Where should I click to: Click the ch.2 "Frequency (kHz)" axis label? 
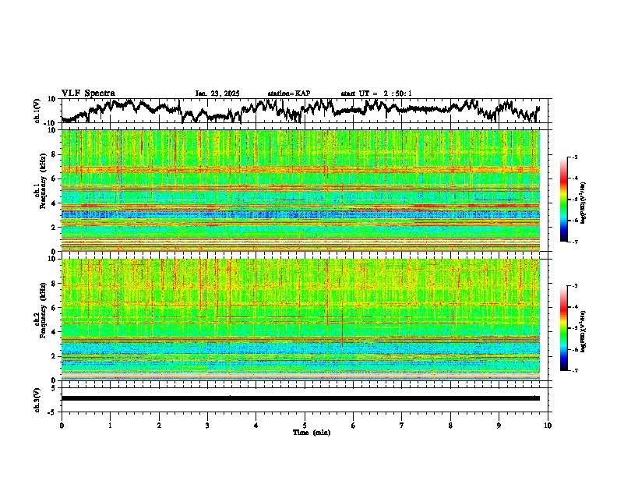tap(43, 309)
